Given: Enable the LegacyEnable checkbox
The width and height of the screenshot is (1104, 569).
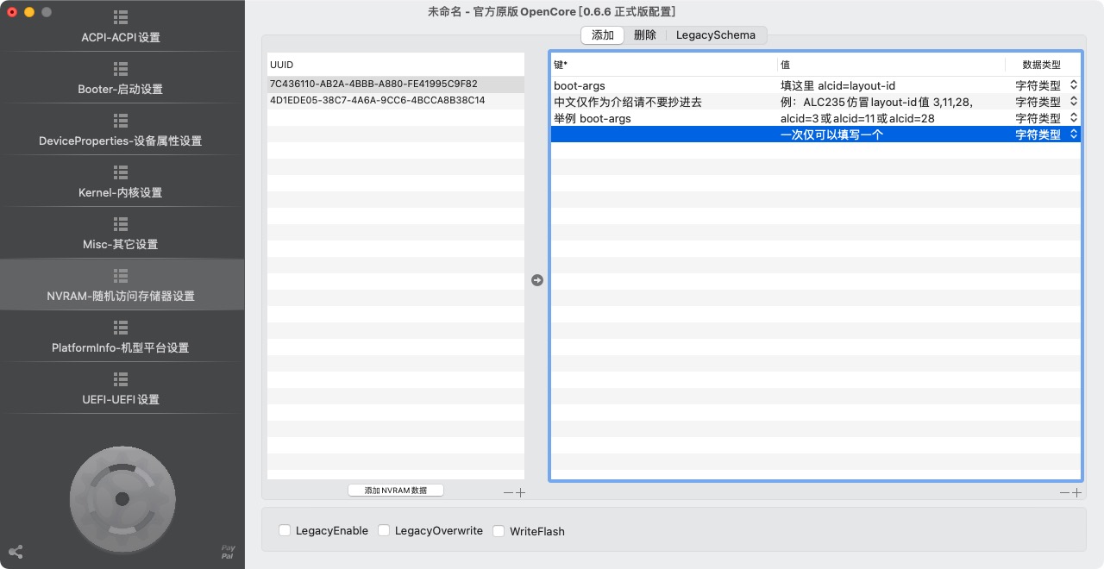Looking at the screenshot, I should coord(285,531).
